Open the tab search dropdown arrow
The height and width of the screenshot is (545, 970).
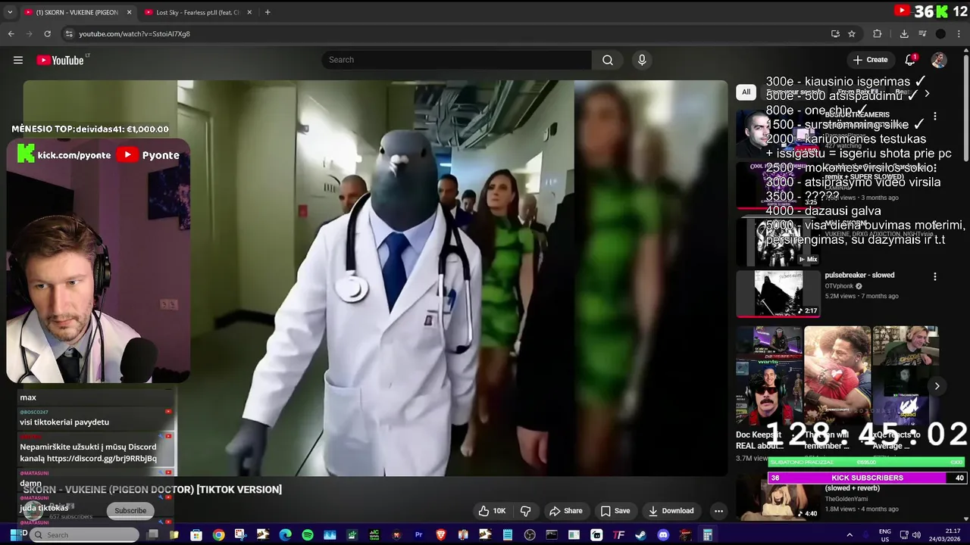[10, 12]
